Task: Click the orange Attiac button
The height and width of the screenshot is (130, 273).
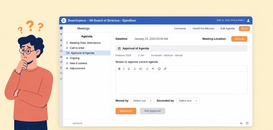Action: tap(244, 29)
